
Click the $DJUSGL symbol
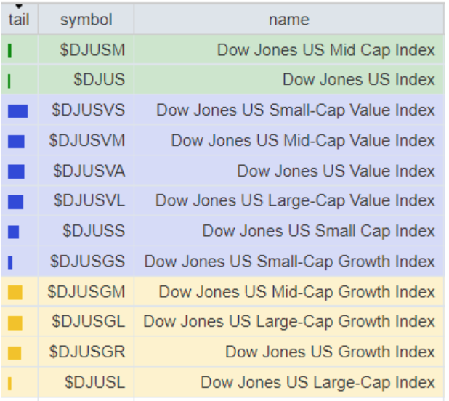point(87,322)
